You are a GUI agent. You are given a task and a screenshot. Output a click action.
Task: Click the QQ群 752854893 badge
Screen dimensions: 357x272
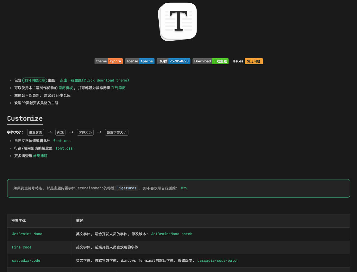173,61
